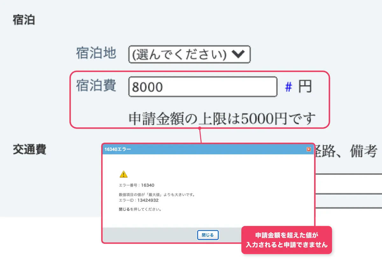Select the 宿泊地 field label

96,53
